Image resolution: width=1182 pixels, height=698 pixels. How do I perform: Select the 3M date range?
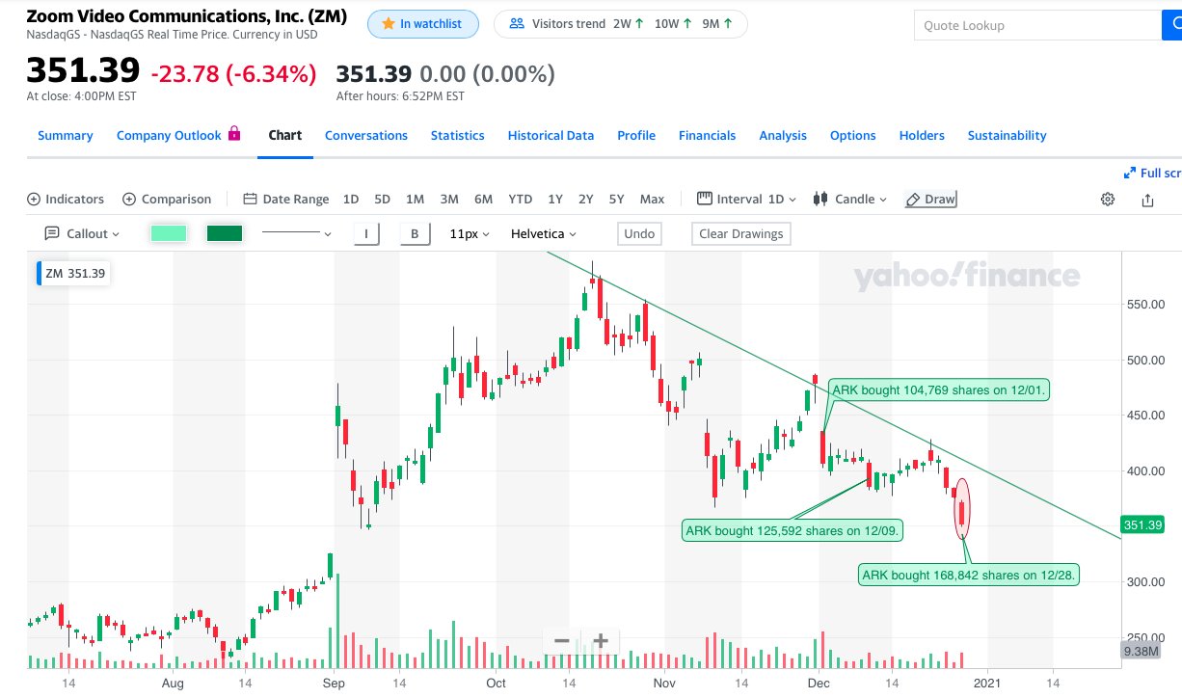point(449,200)
